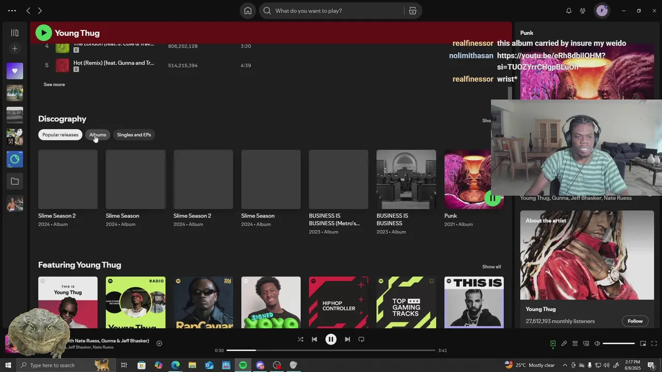Switch to the 'Albums' filter chip
The image size is (662, 372).
[x=98, y=135]
